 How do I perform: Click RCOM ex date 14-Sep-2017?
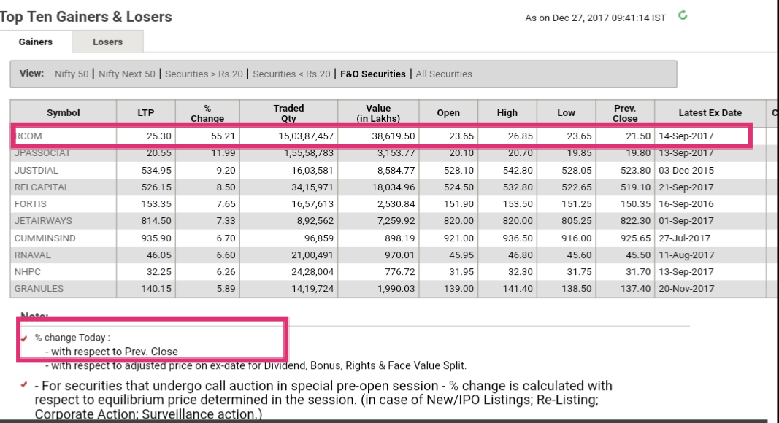point(686,136)
